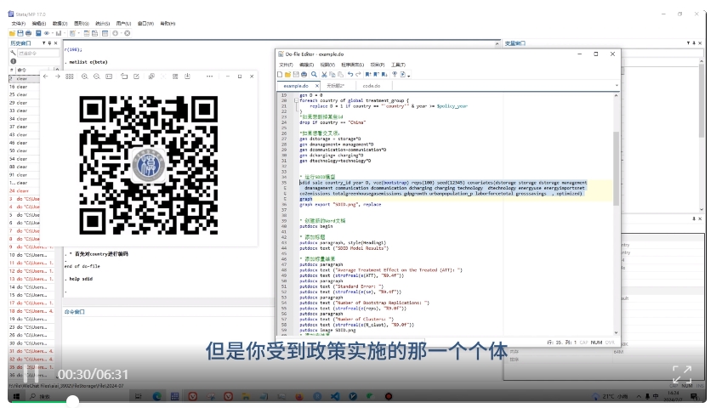Collapse the foreach code block at line 20
716x408 pixels.
(296, 100)
